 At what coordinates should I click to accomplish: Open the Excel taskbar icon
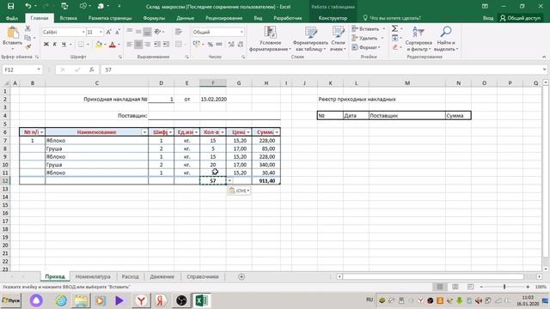pos(201,300)
